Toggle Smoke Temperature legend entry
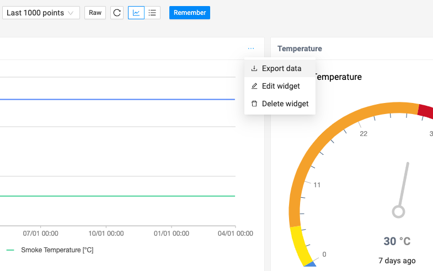The height and width of the screenshot is (271, 433). (50, 250)
